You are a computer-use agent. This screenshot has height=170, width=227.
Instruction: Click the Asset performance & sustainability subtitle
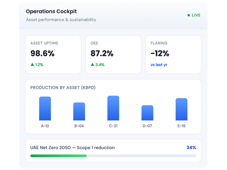pos(61,20)
